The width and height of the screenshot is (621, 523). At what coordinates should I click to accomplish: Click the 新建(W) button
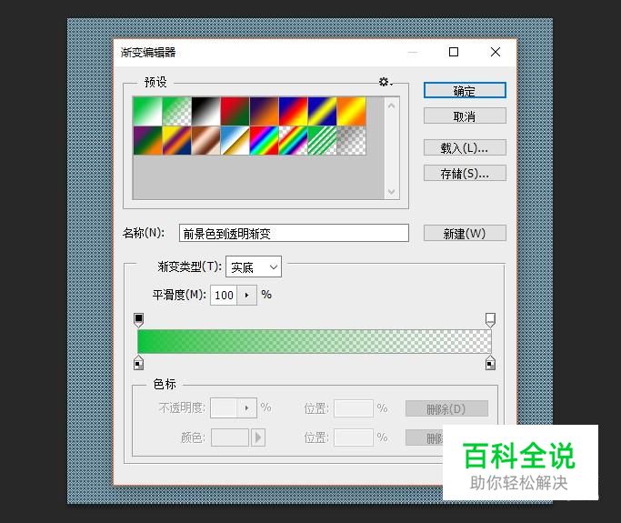[x=465, y=233]
